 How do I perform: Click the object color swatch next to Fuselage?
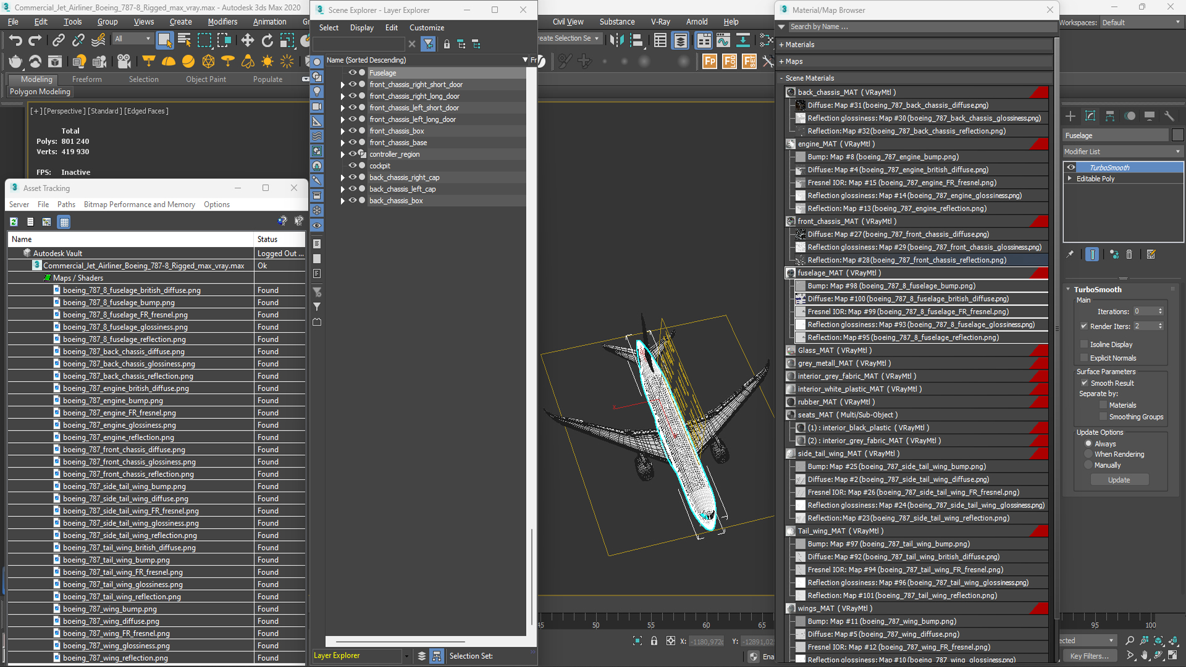1177,135
